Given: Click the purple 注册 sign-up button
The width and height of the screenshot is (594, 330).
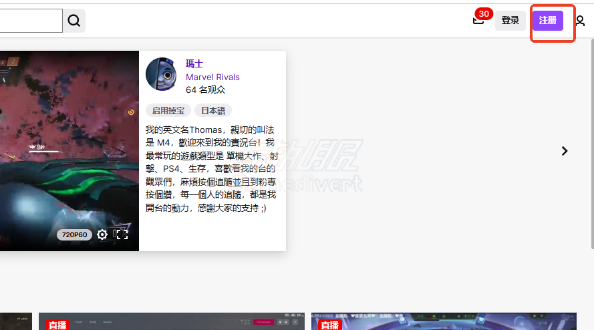Looking at the screenshot, I should [x=547, y=21].
